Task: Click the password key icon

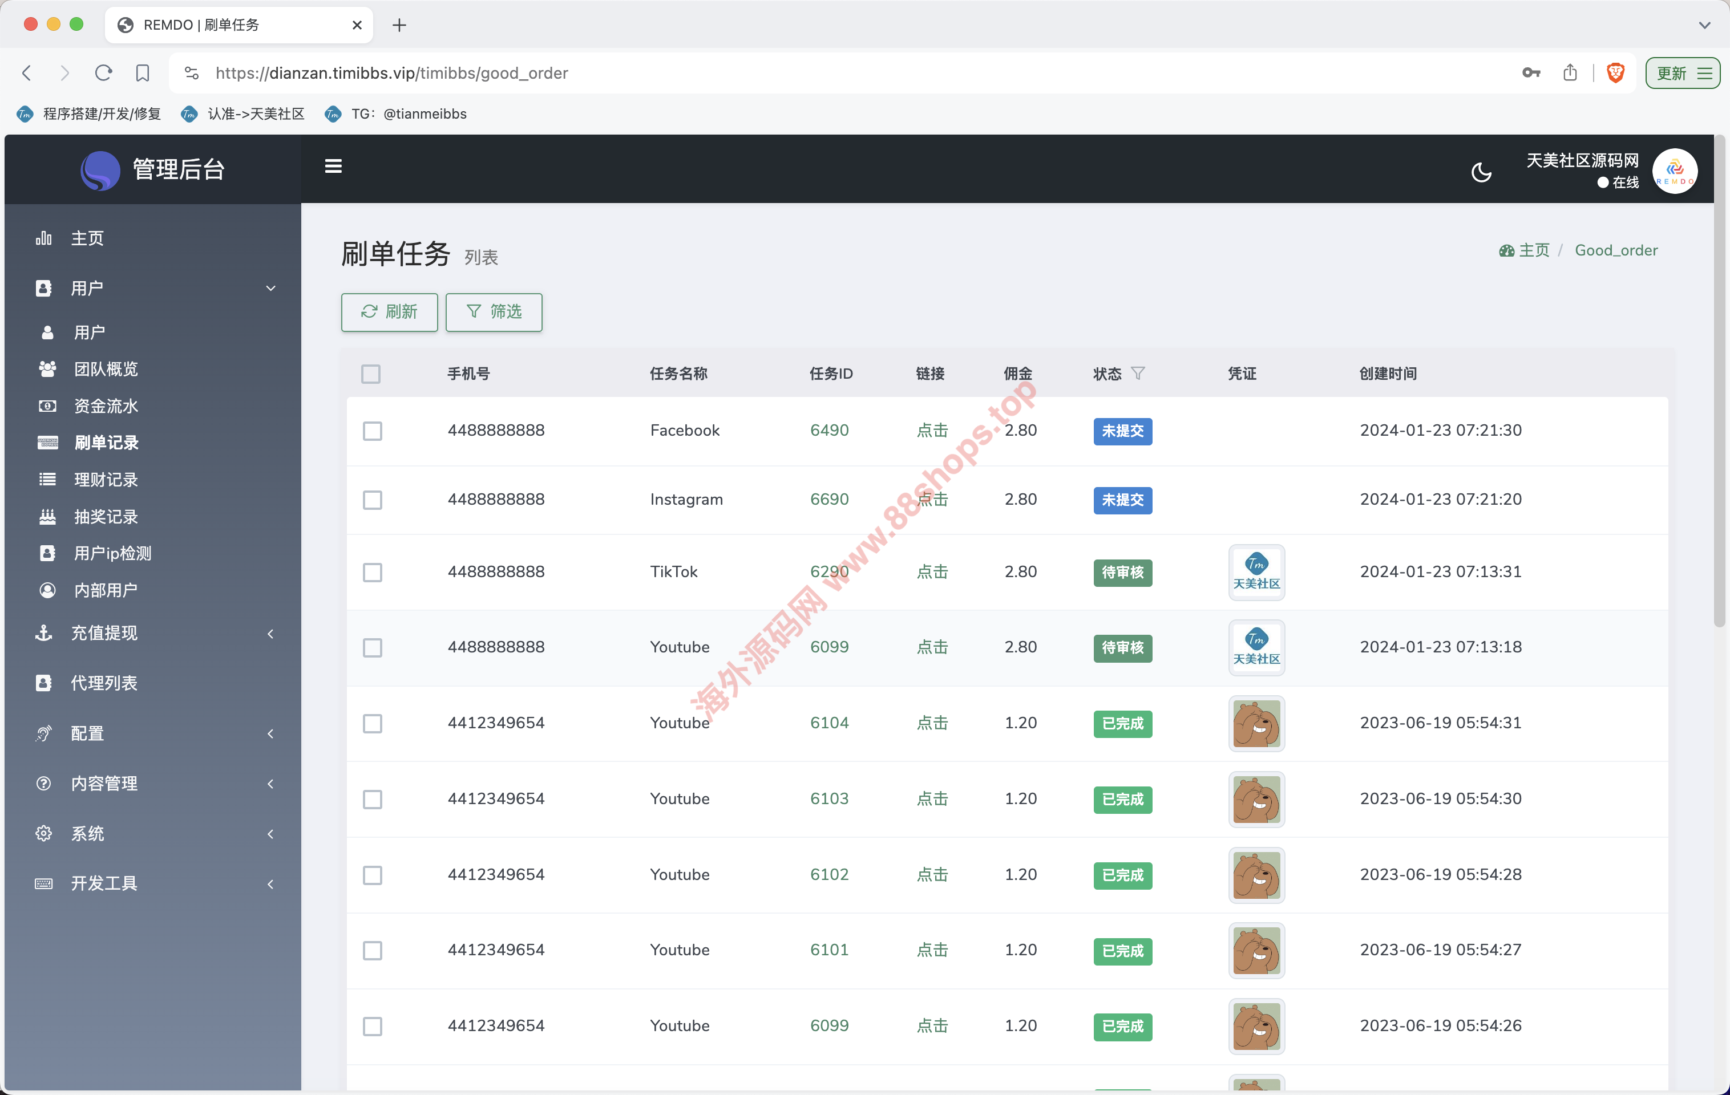Action: tap(1530, 72)
